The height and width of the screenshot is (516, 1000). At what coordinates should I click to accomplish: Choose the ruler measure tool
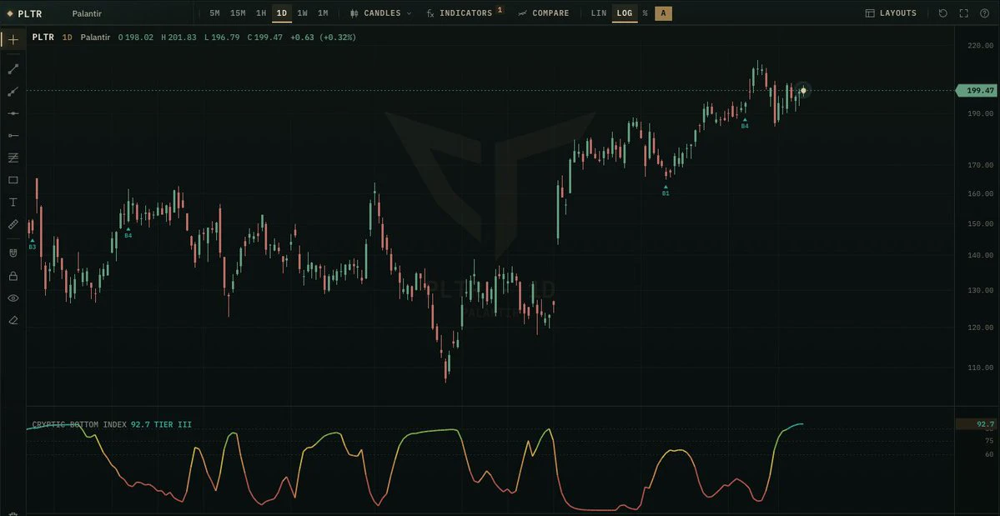(13, 224)
